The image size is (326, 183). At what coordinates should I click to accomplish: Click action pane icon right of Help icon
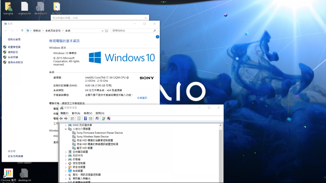91,118
